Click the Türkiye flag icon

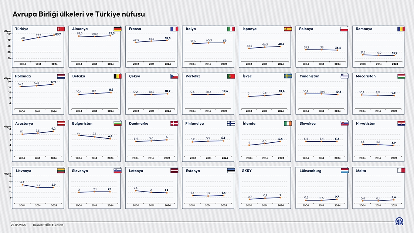click(61, 29)
